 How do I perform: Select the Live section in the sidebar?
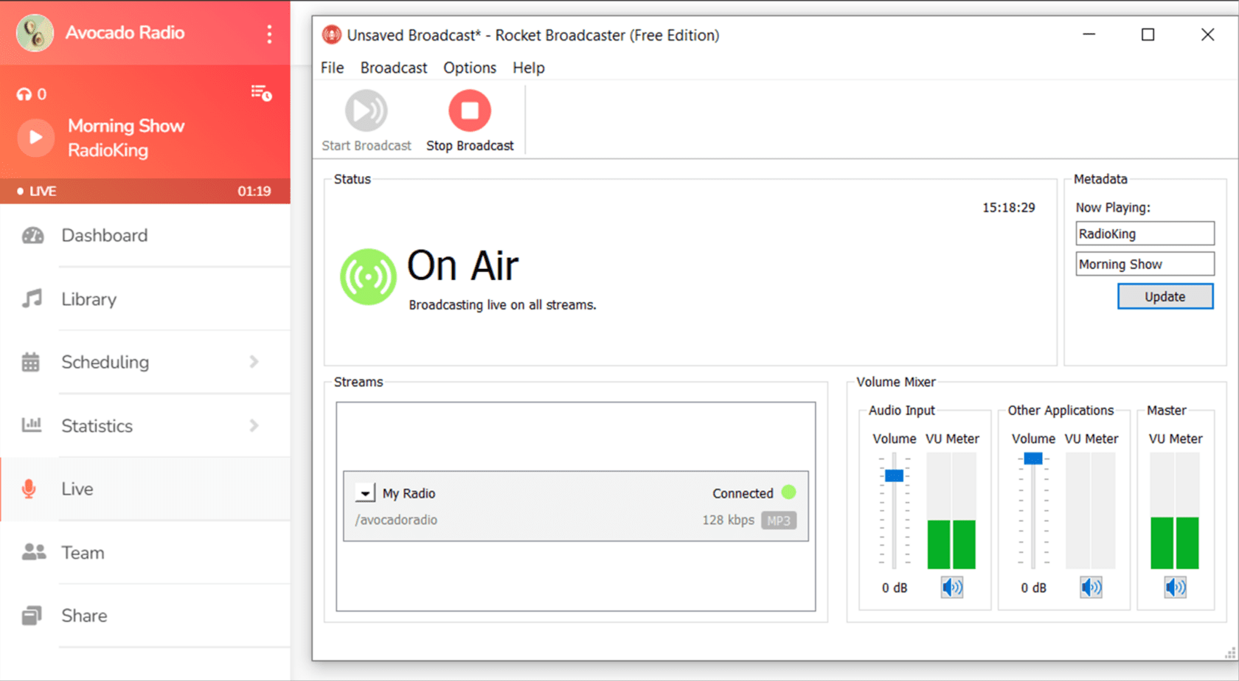pos(76,489)
